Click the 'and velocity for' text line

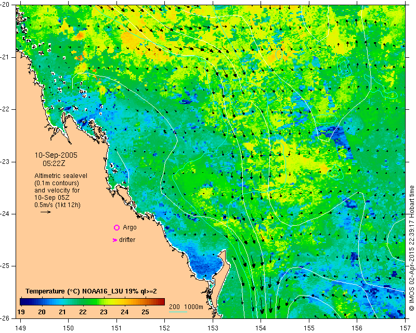(57, 190)
